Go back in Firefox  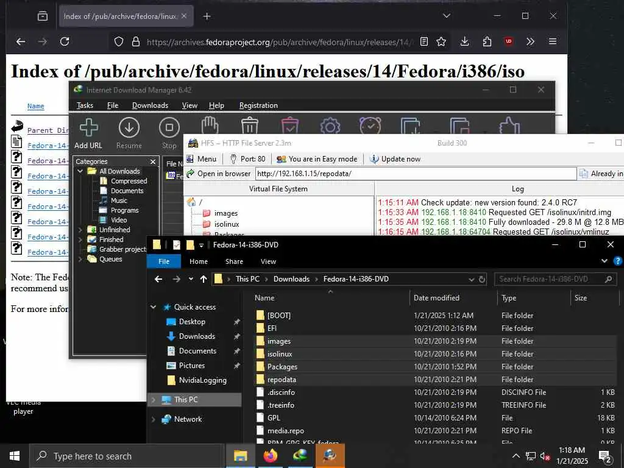pyautogui.click(x=21, y=41)
